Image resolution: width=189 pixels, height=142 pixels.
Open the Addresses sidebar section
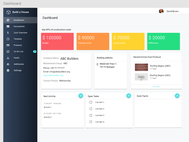click(19, 64)
